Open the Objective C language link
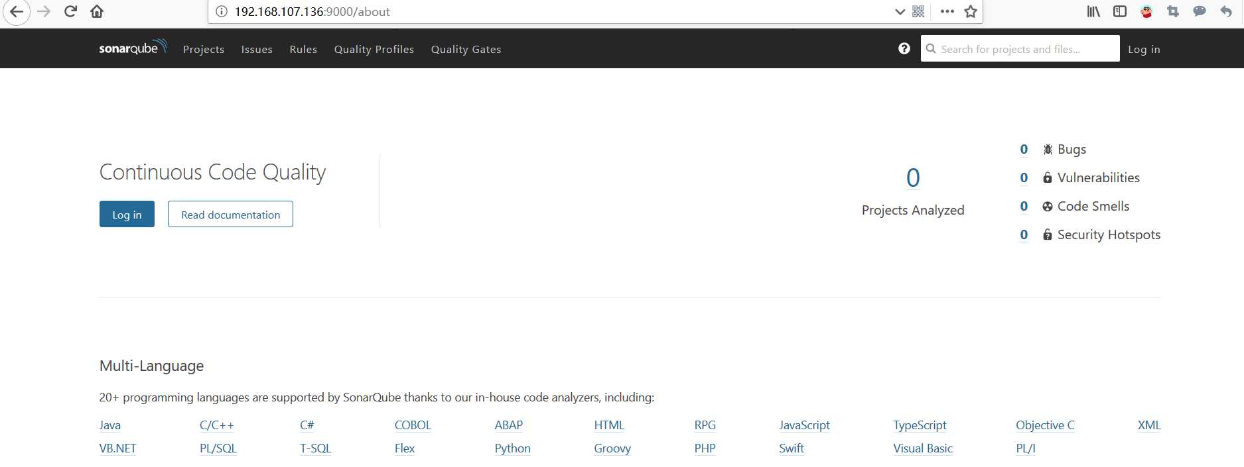 [1046, 425]
